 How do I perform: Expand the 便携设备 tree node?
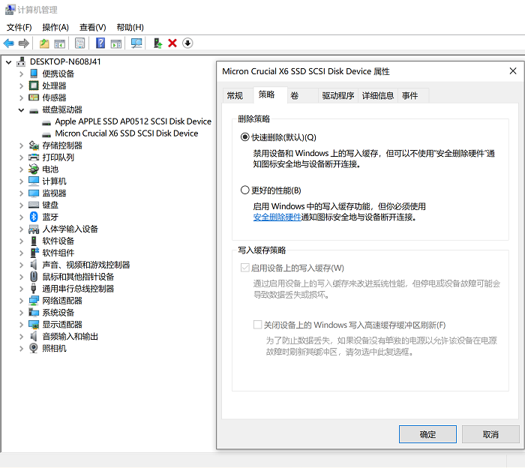click(21, 73)
